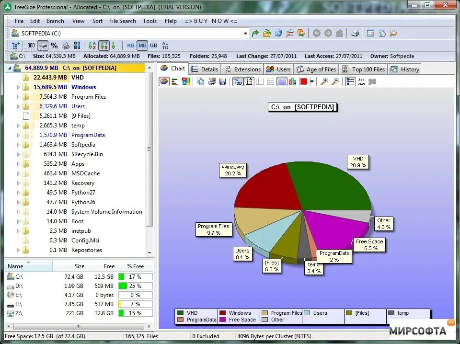The image size is (460, 344).
Task: Open the File Search menu
Action: point(122,21)
